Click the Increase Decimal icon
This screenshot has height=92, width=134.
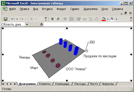point(90,19)
